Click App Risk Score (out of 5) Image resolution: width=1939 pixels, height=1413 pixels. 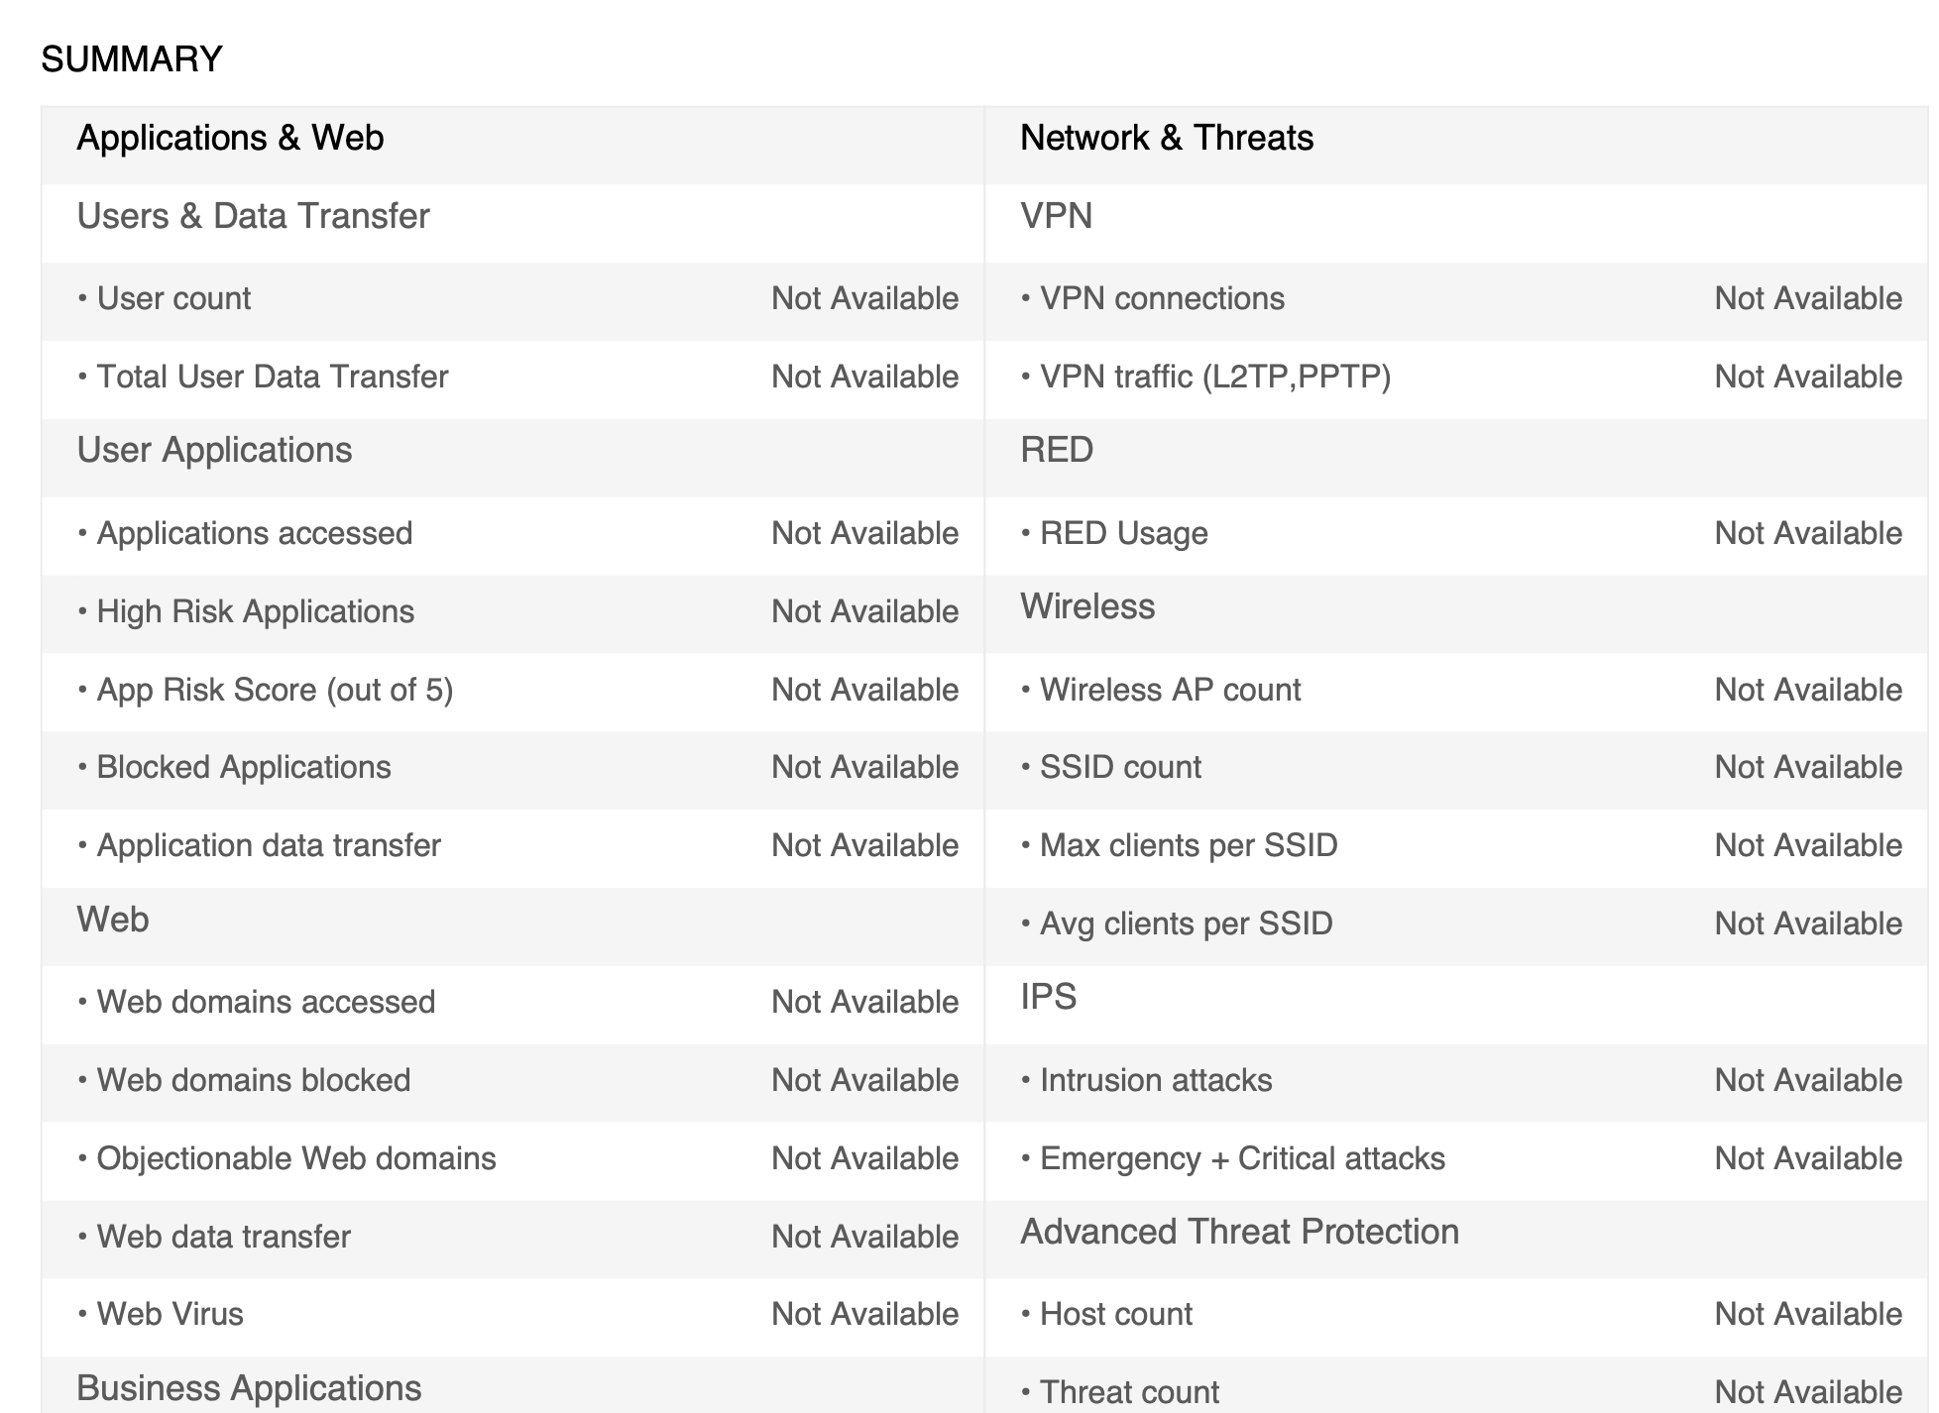click(x=275, y=690)
